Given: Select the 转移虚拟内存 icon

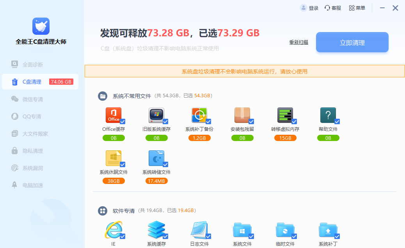Looking at the screenshot, I should tap(285, 114).
